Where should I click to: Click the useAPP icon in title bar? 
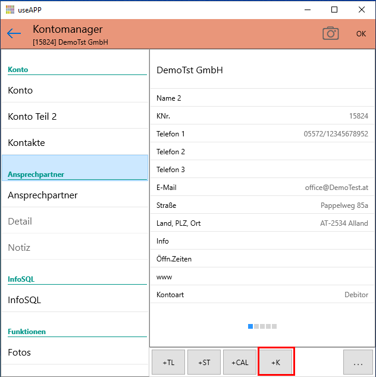(x=10, y=10)
